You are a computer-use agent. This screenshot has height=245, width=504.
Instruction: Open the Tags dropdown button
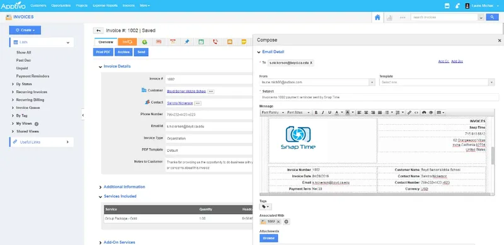click(x=265, y=207)
